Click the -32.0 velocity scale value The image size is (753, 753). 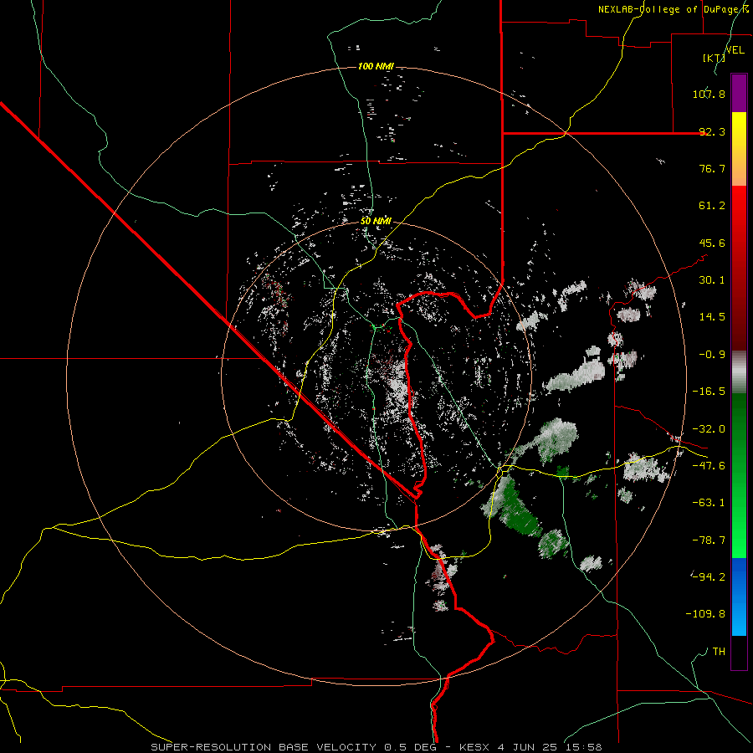click(709, 429)
